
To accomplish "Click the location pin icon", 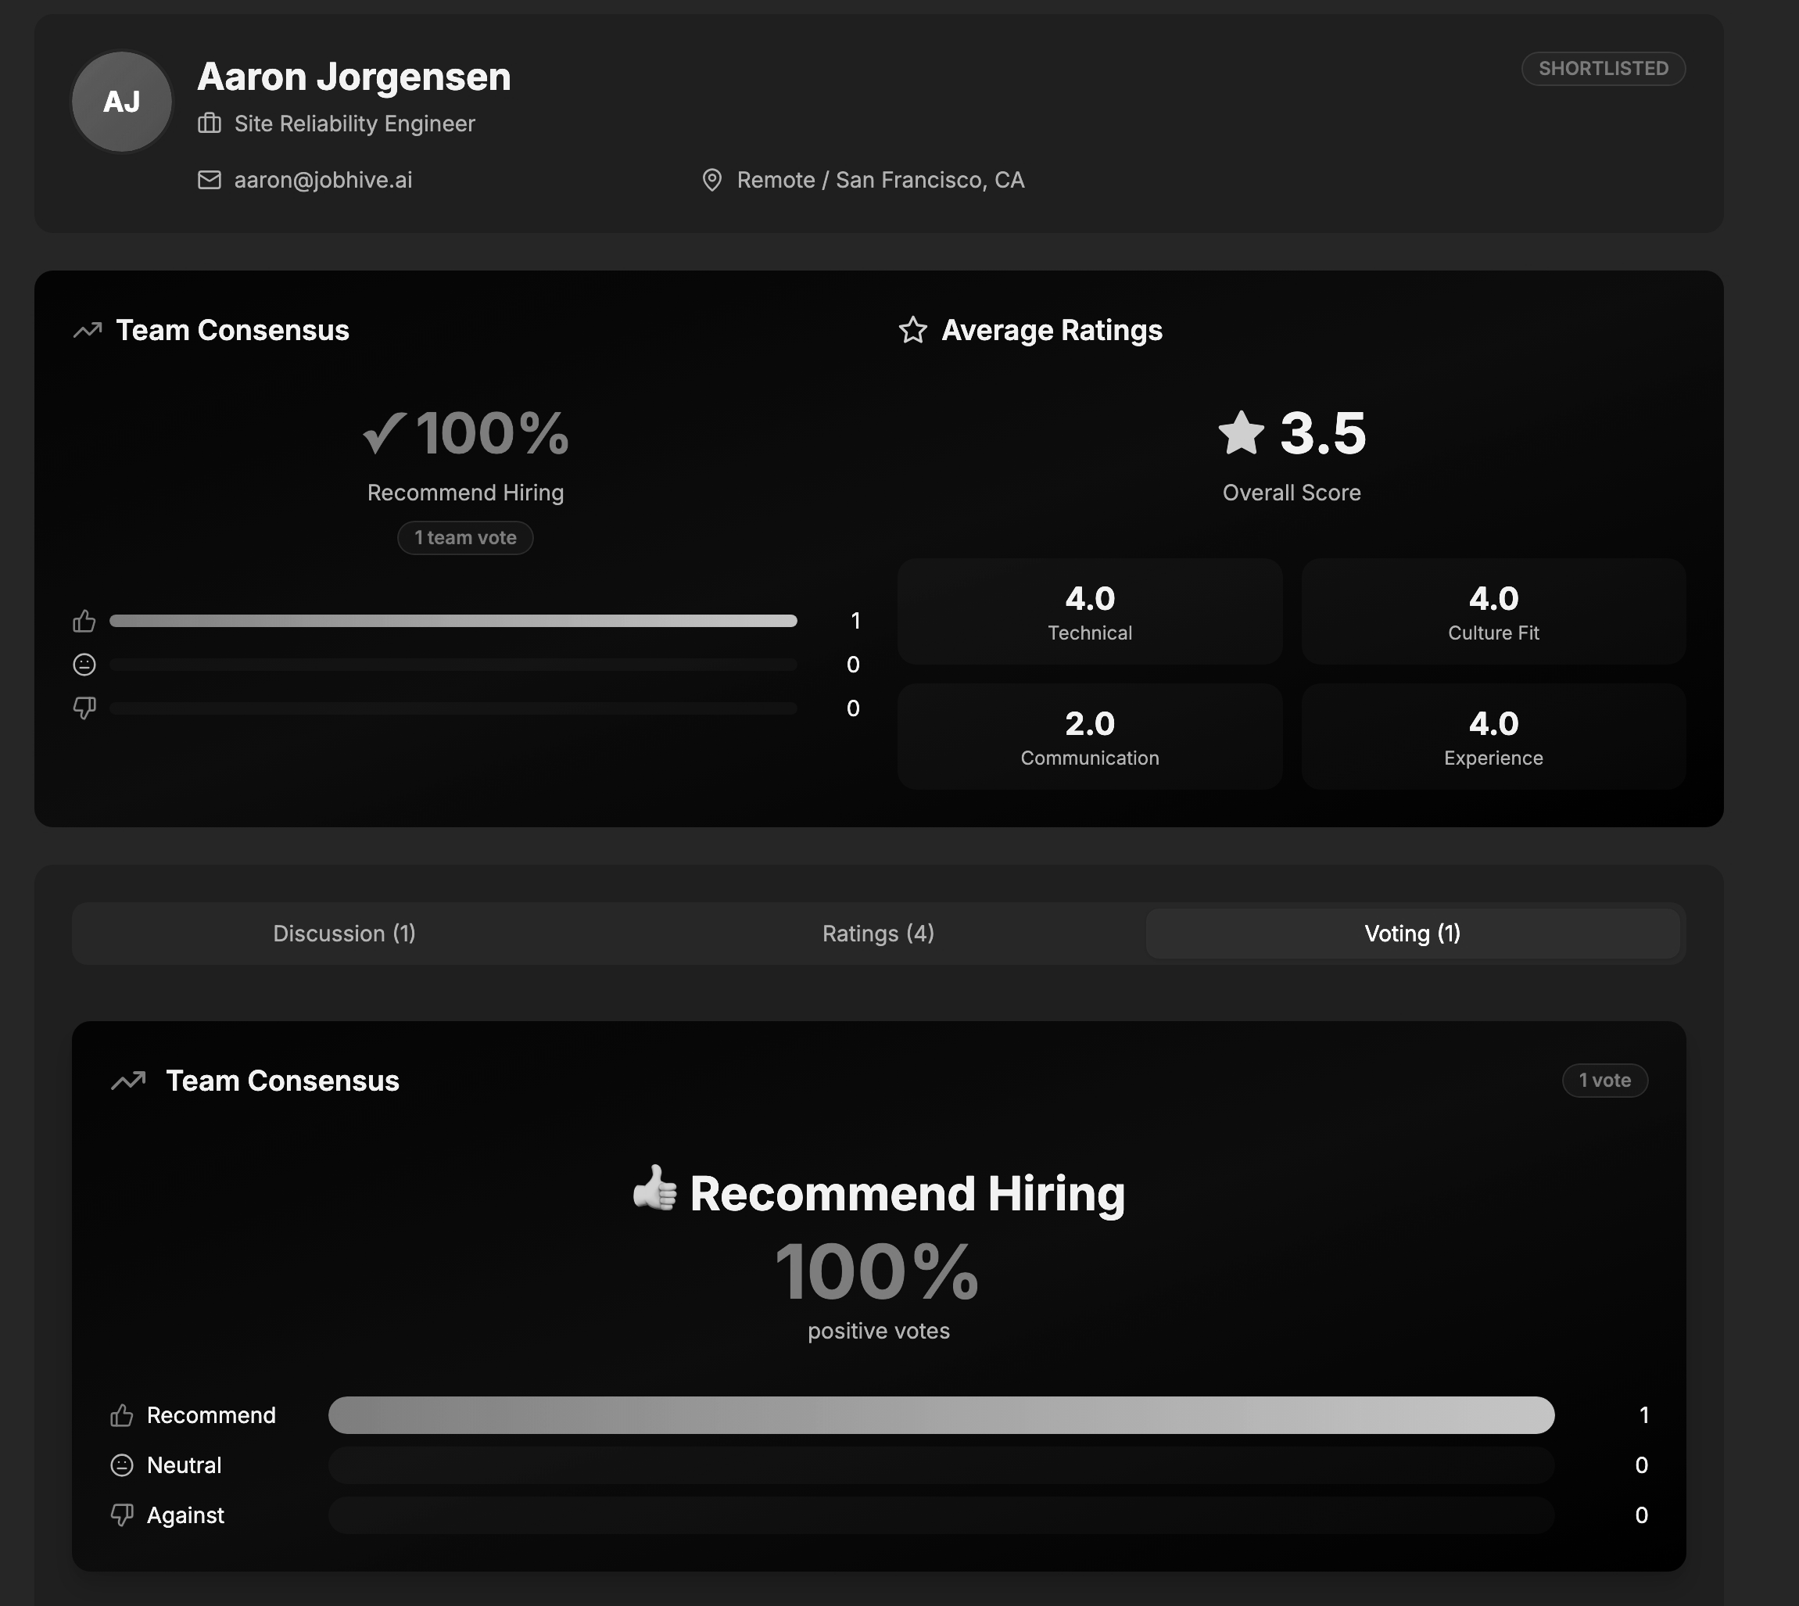I will click(x=711, y=180).
